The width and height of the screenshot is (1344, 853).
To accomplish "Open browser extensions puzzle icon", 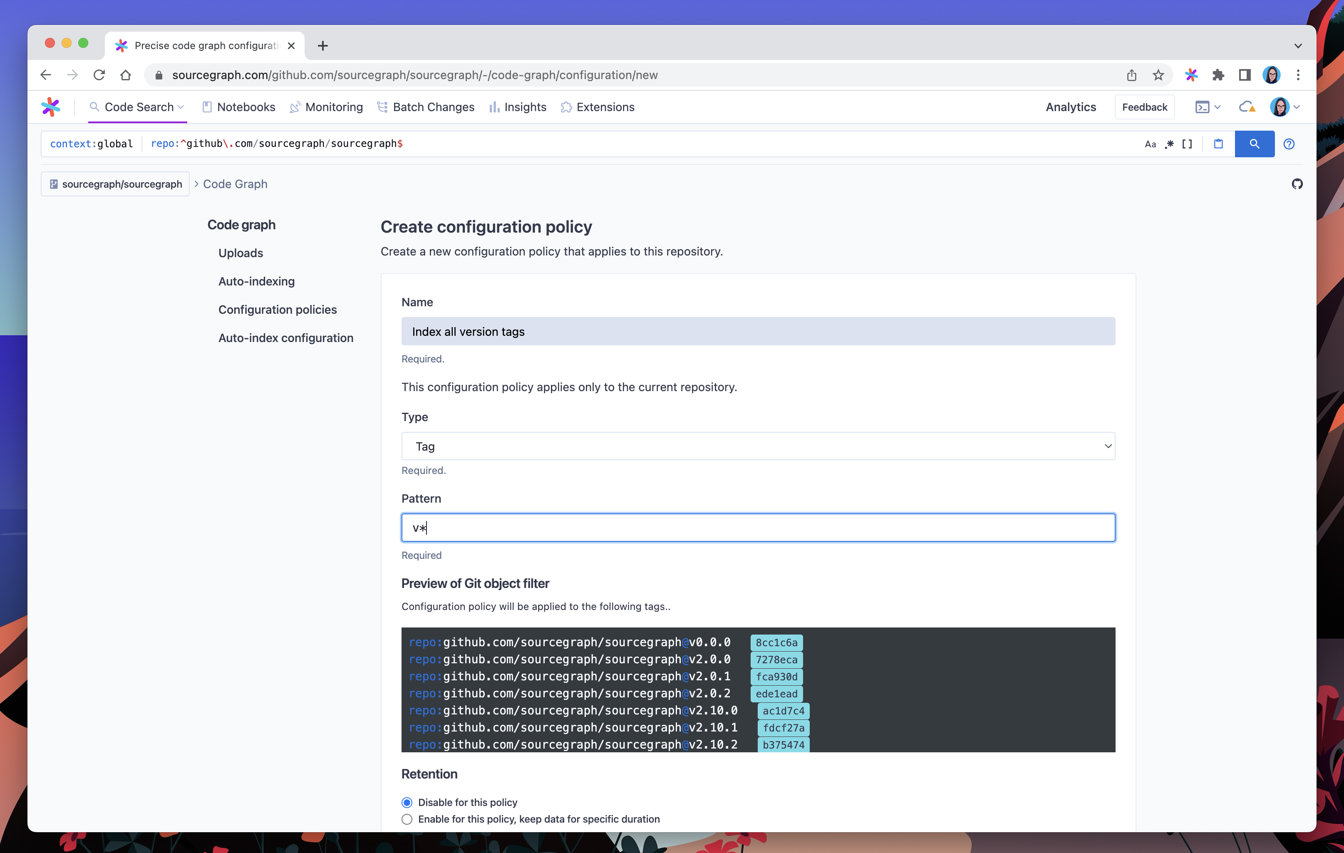I will coord(1218,75).
